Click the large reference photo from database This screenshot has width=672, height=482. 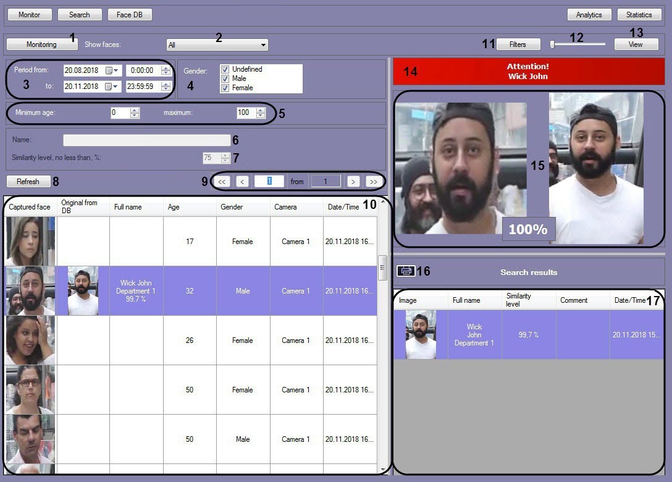click(x=596, y=169)
